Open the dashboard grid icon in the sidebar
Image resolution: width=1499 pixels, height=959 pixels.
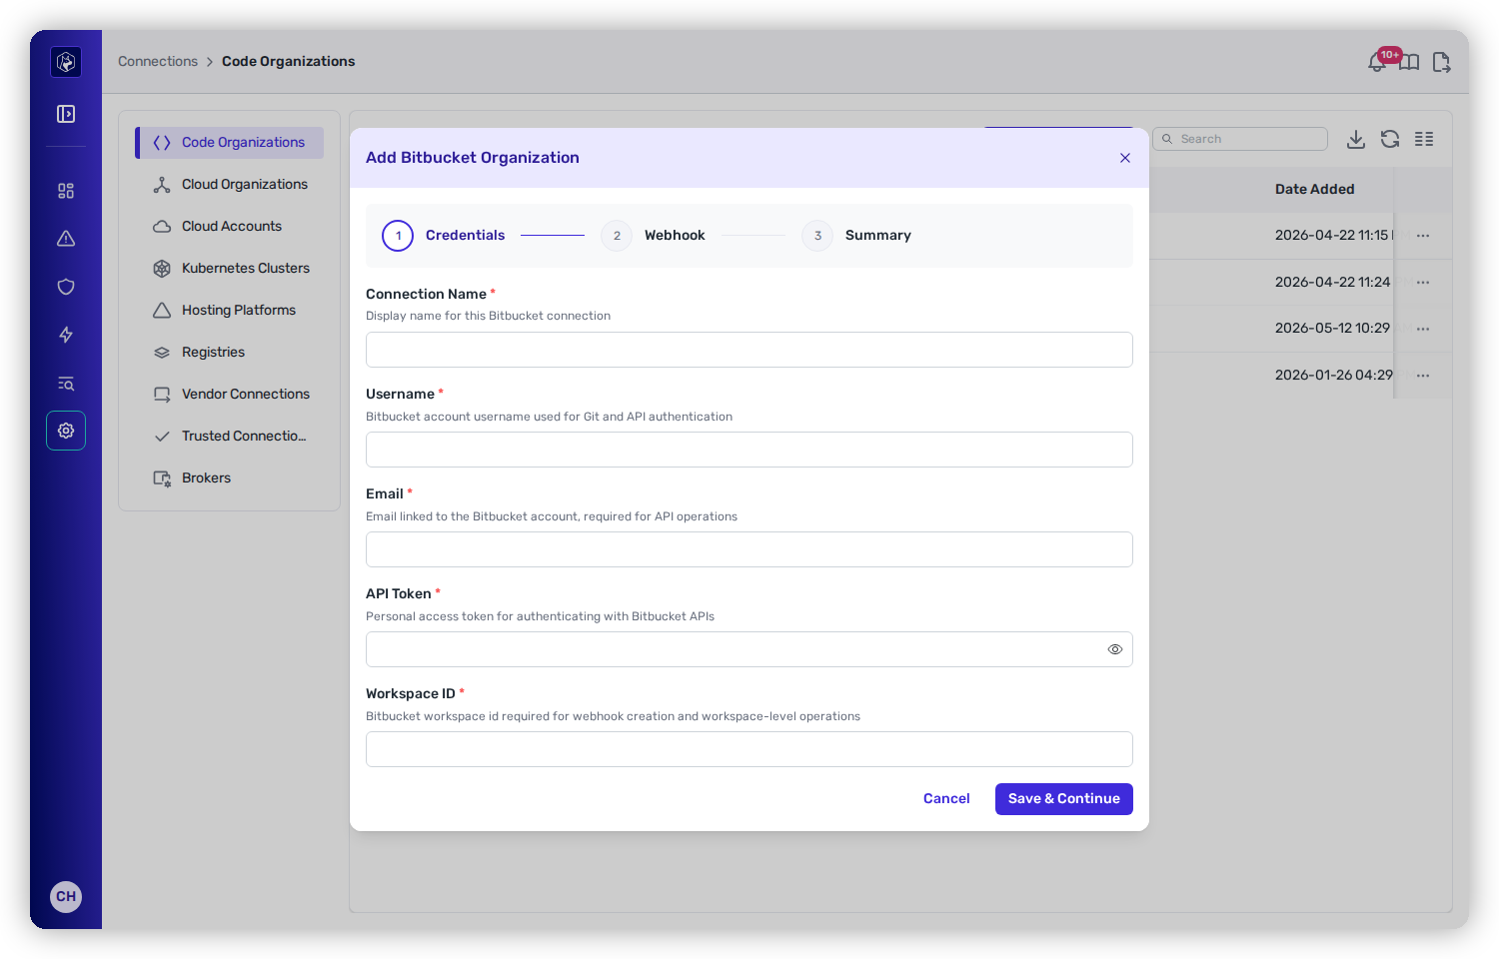(x=66, y=191)
